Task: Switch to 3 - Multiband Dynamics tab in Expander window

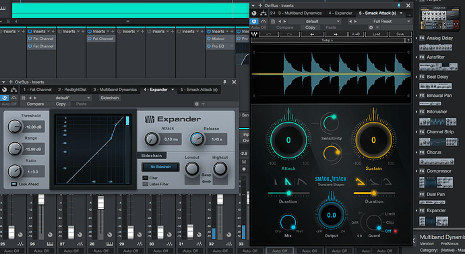Action: (x=115, y=90)
